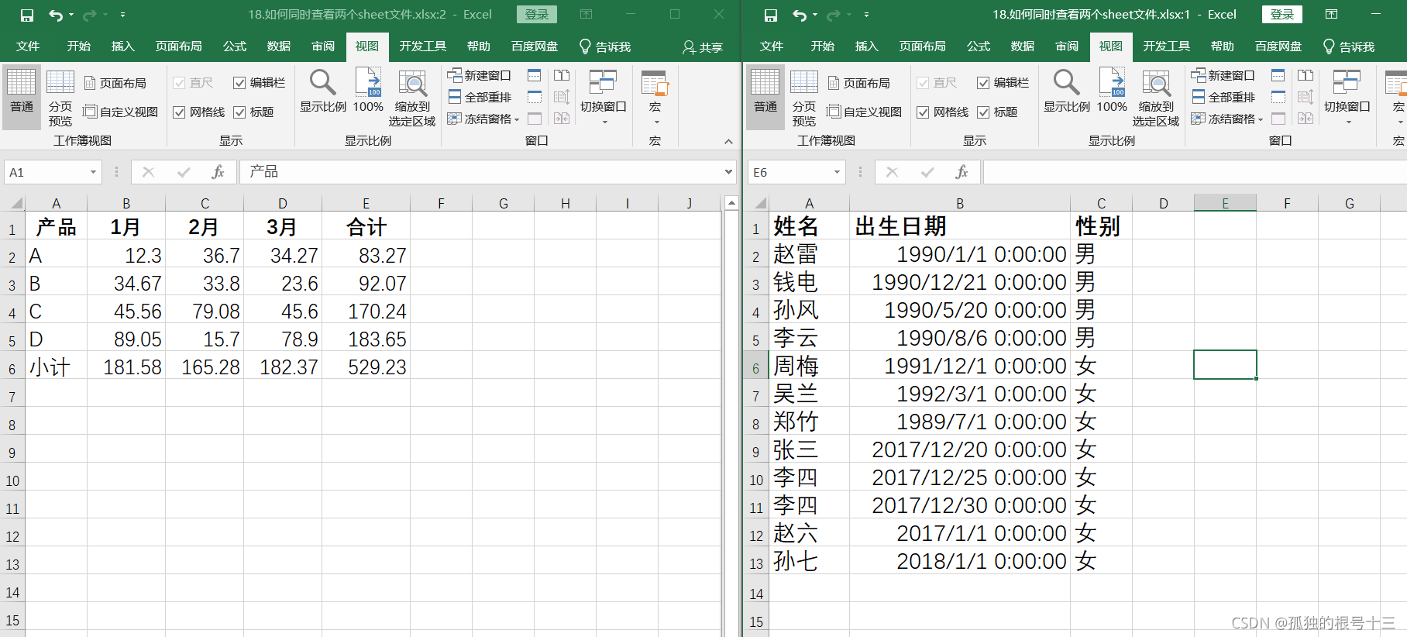Click 全部重排 in left window ribbon
The width and height of the screenshot is (1407, 637).
(x=480, y=97)
